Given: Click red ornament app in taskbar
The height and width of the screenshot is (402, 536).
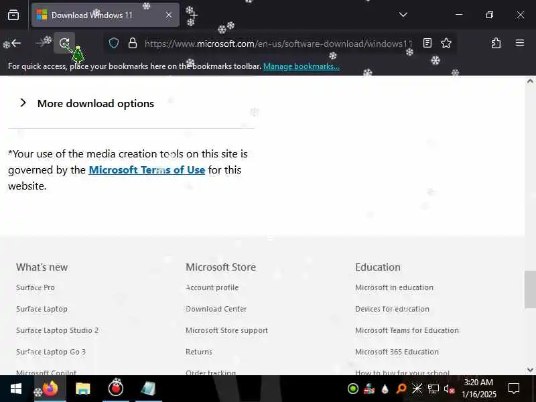Looking at the screenshot, I should point(115,389).
